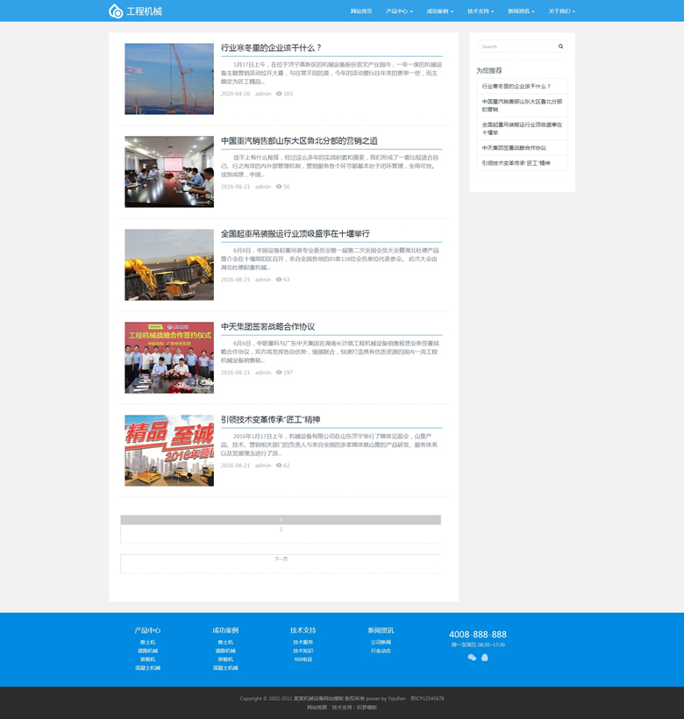
Task: Click the search magnifier icon
Action: click(560, 46)
